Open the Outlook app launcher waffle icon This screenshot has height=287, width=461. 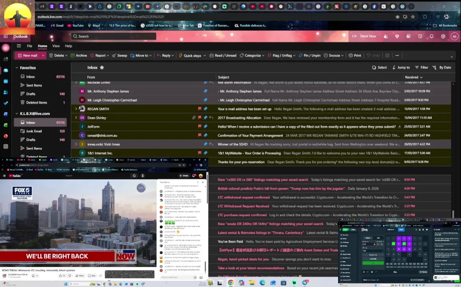pyautogui.click(x=6, y=36)
